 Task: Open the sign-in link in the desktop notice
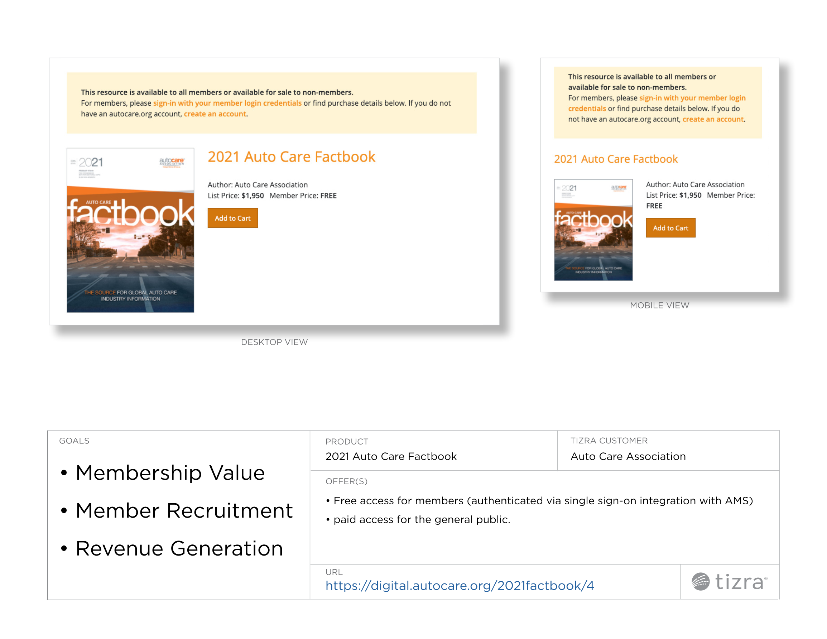coord(227,103)
